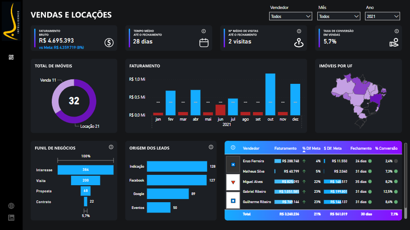Open the Ano dropdown showing 2021

coord(382,16)
